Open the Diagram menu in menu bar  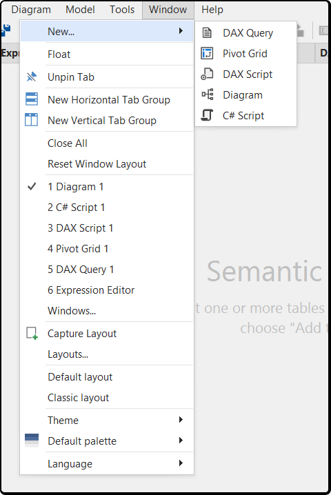[x=31, y=10]
